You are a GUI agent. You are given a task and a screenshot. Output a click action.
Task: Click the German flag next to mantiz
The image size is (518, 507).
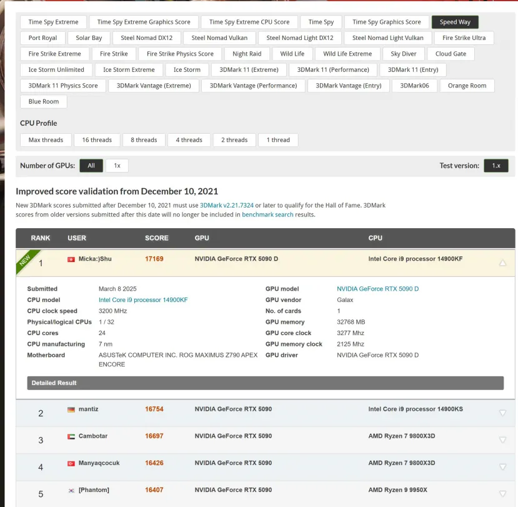[71, 409]
